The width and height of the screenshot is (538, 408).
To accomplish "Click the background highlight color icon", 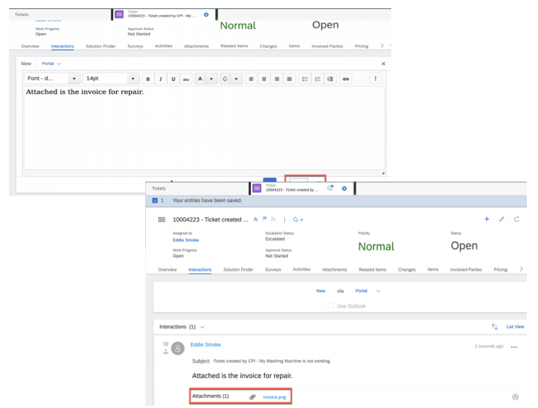I will click(225, 79).
